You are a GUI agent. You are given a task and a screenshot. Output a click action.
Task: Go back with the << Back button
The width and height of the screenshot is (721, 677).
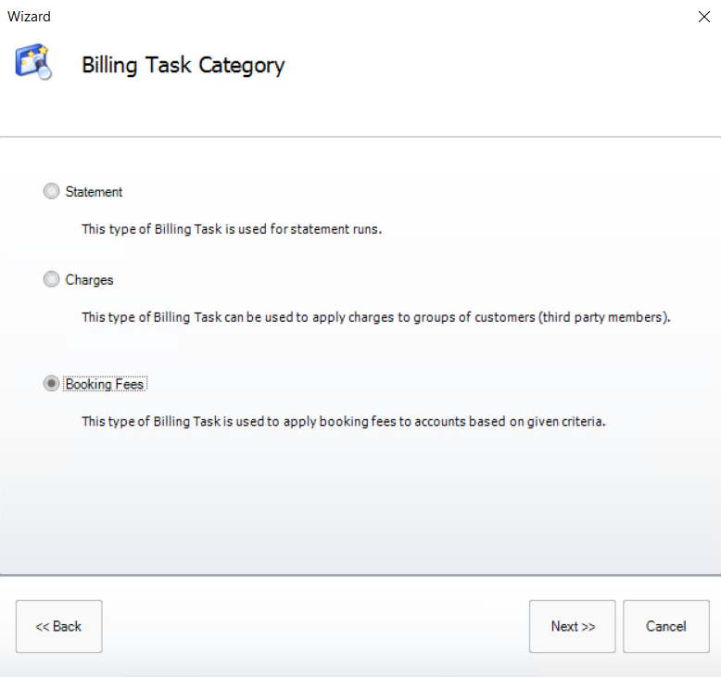(58, 626)
